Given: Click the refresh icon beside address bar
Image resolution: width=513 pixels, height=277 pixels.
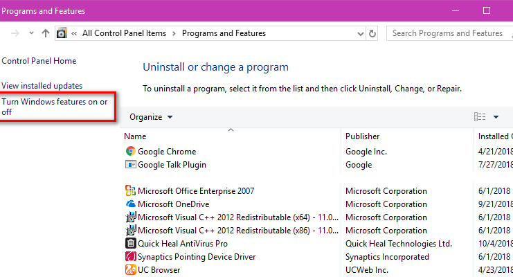Looking at the screenshot, I should tap(372, 33).
